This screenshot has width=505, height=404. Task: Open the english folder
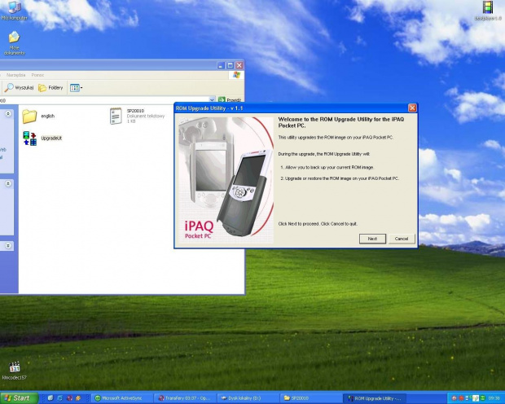[x=29, y=116]
